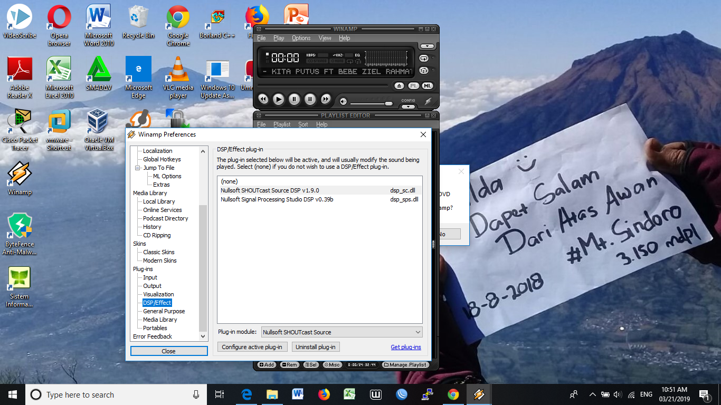Click the Next track button in Winamp
The image size is (721, 405).
tap(326, 99)
